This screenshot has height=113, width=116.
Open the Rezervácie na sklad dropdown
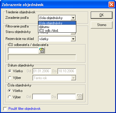(73, 39)
